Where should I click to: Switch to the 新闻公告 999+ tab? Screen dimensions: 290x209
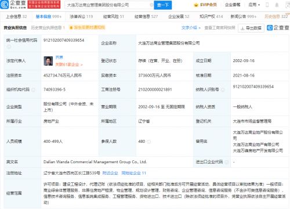243,17
